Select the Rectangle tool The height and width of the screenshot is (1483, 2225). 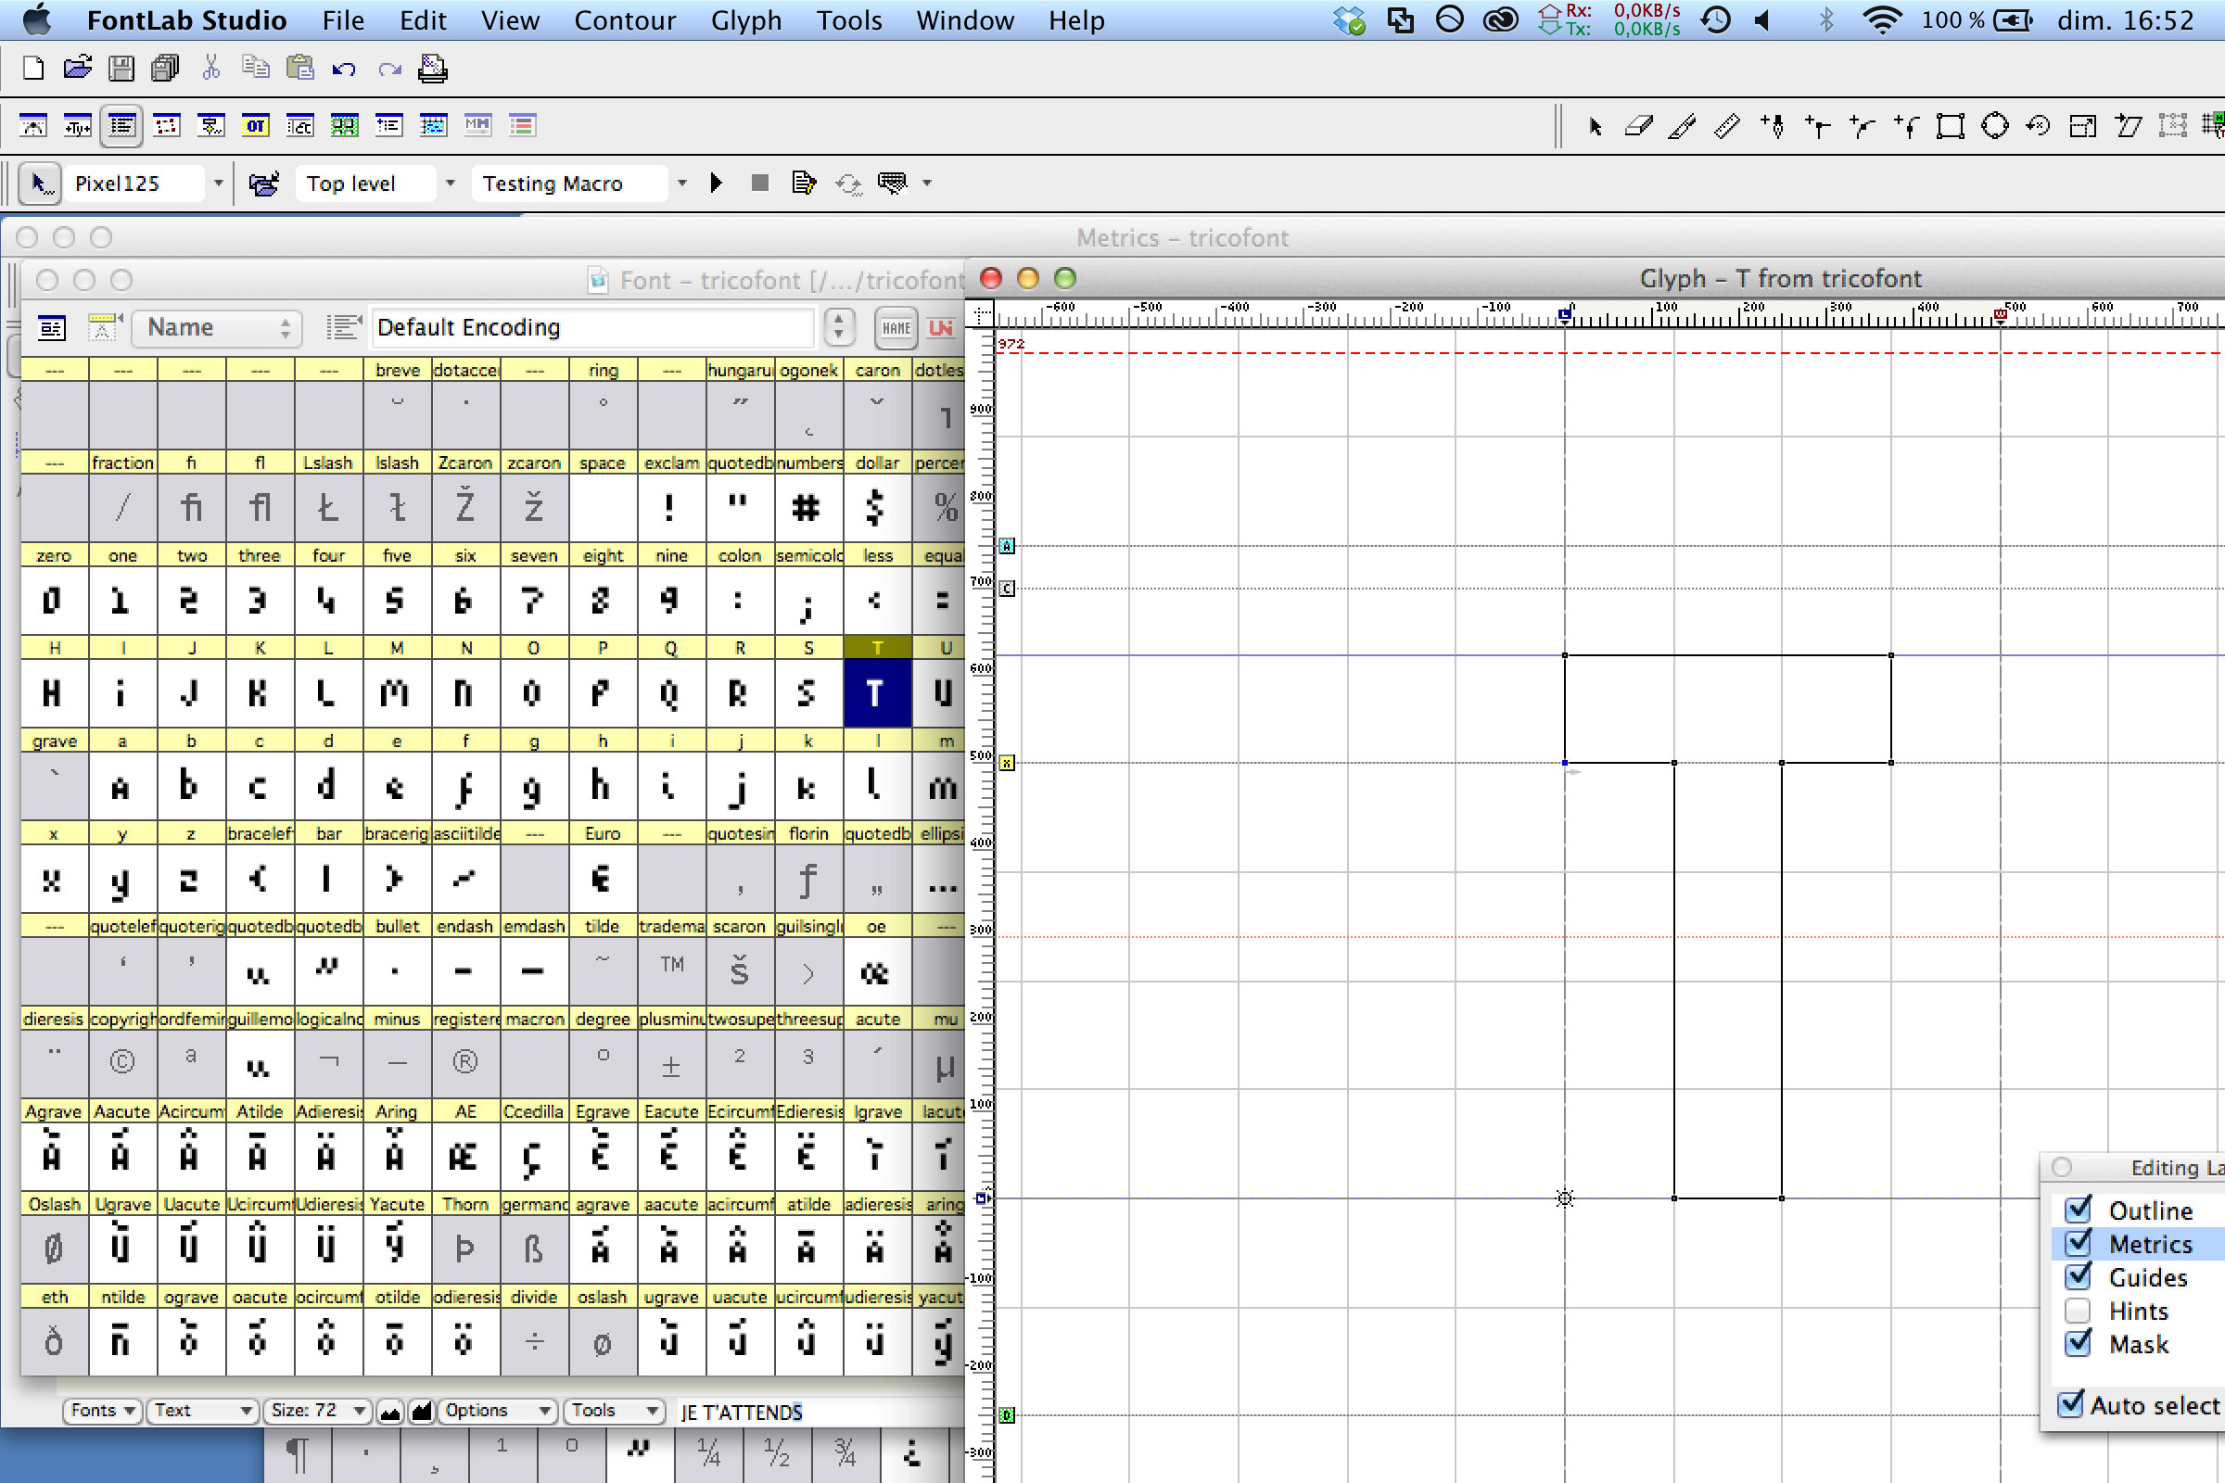pyautogui.click(x=1951, y=126)
